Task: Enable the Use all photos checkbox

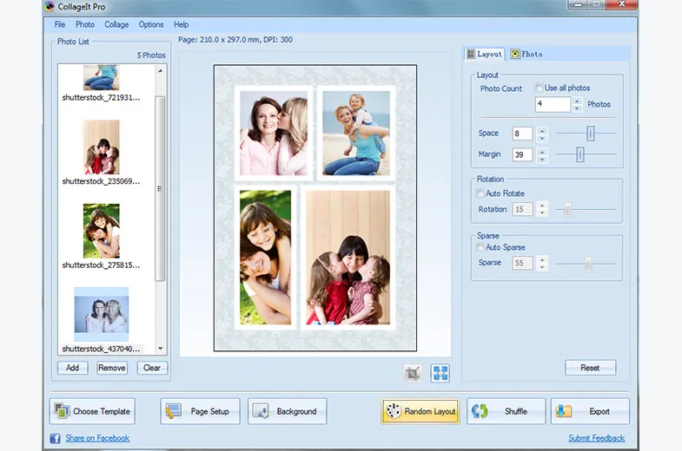Action: (539, 88)
